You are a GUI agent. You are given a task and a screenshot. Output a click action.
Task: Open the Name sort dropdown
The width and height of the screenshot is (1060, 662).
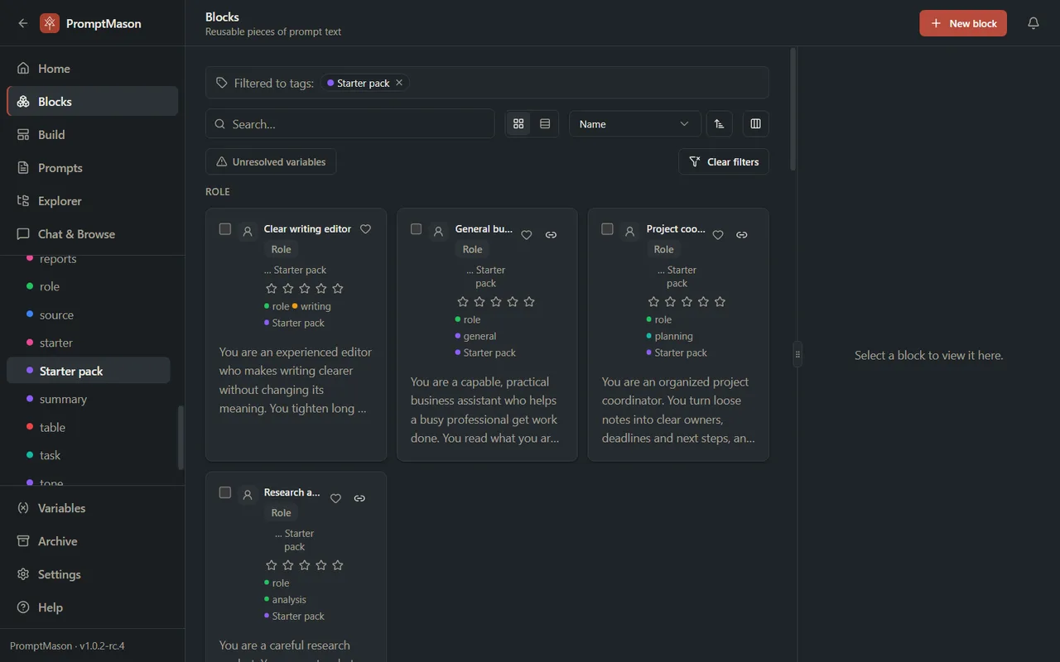pyautogui.click(x=634, y=124)
